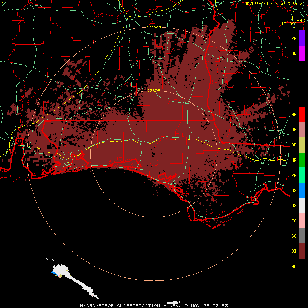Click the BD legend label
This screenshot has width=308, height=308.
coord(294,145)
